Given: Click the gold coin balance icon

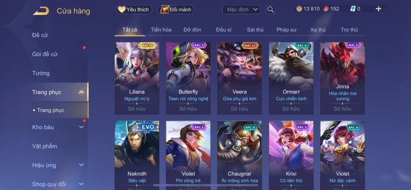Looking at the screenshot, I should (299, 9).
